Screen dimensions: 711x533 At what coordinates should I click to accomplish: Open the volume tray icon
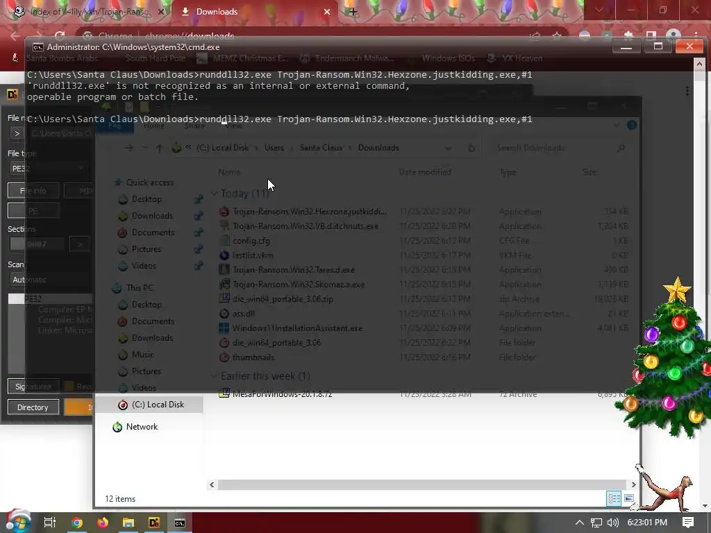point(612,523)
